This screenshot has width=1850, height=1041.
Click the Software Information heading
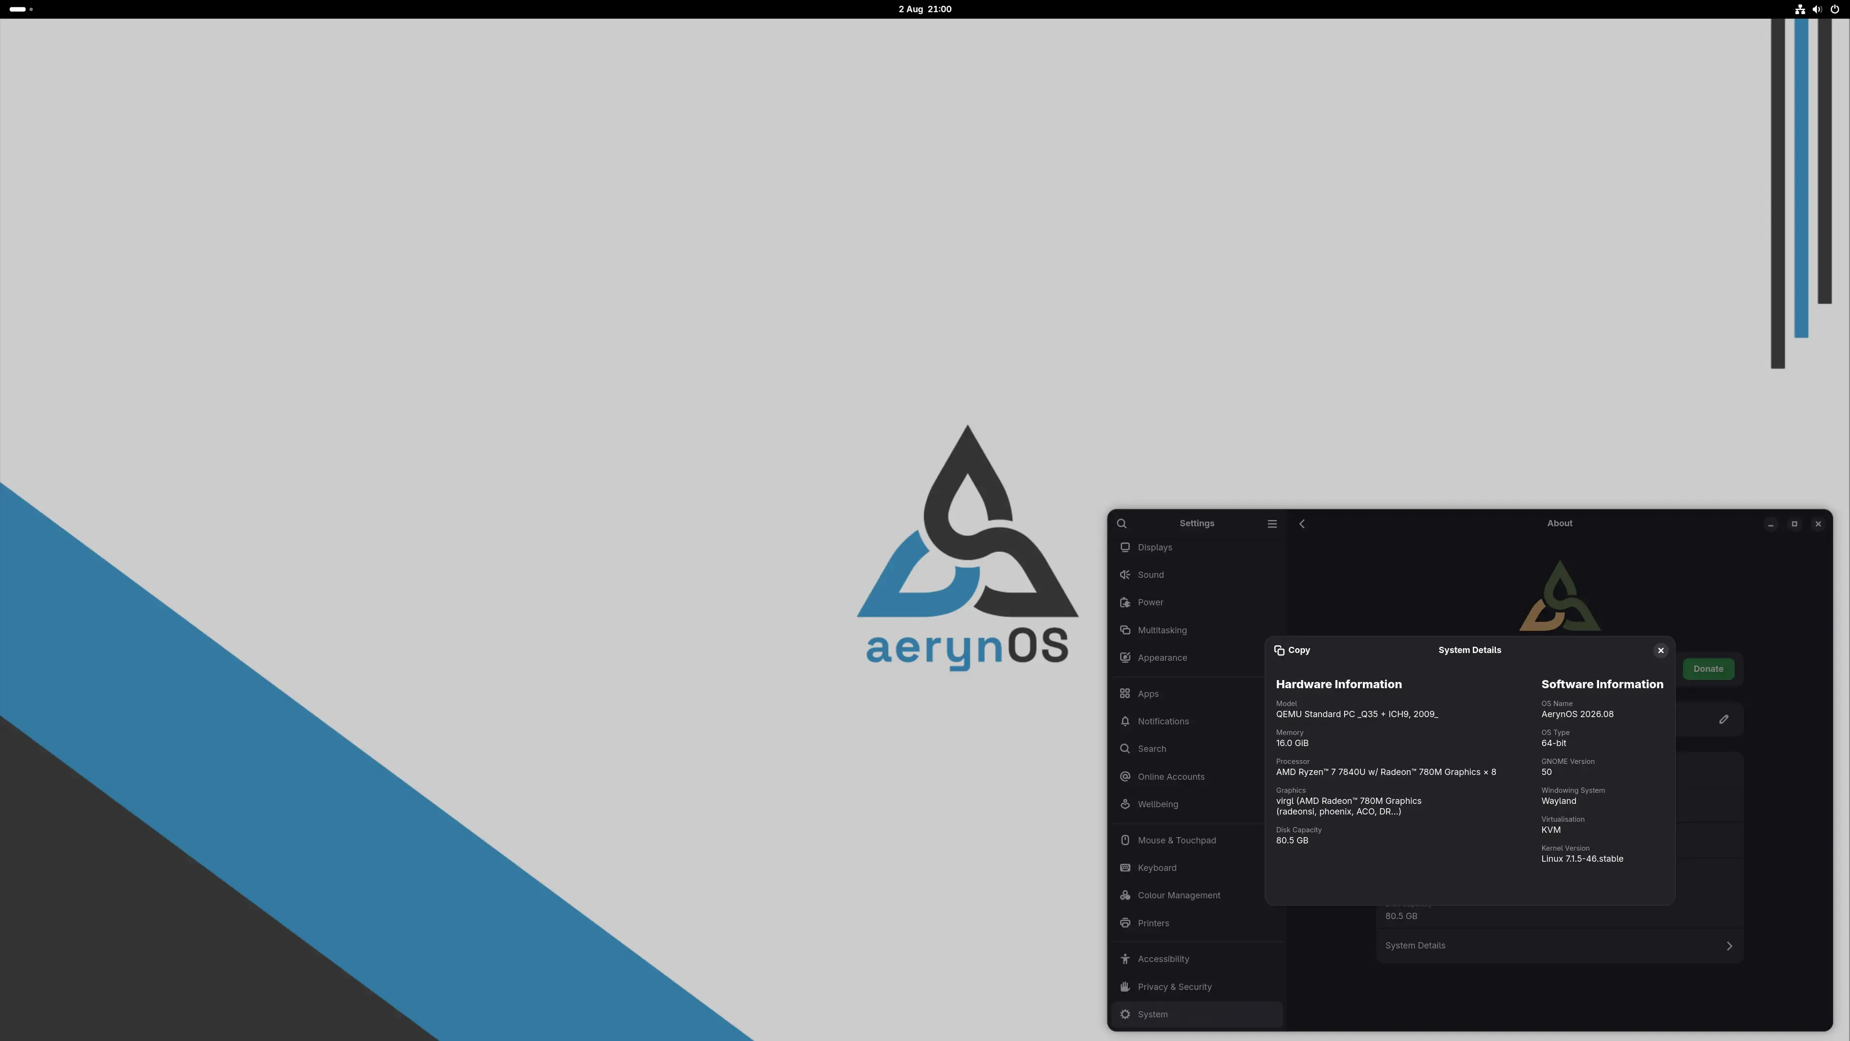(1602, 685)
